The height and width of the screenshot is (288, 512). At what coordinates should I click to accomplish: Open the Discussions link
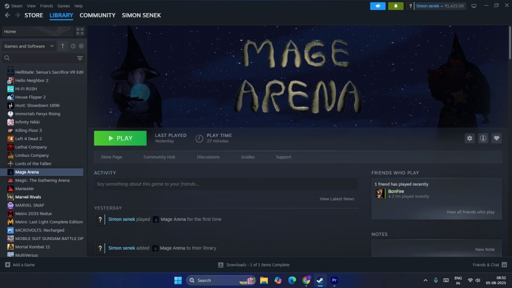click(x=208, y=157)
